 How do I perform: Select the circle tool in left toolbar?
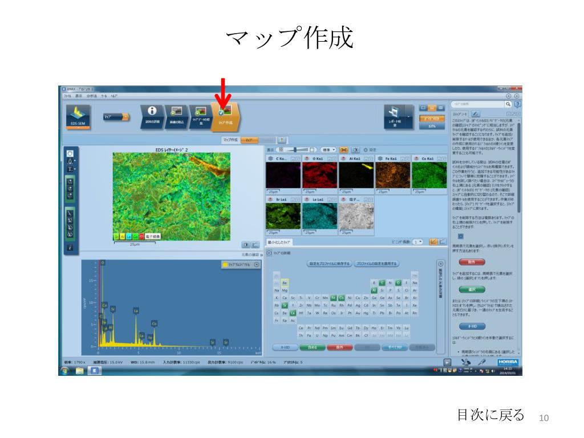point(70,153)
